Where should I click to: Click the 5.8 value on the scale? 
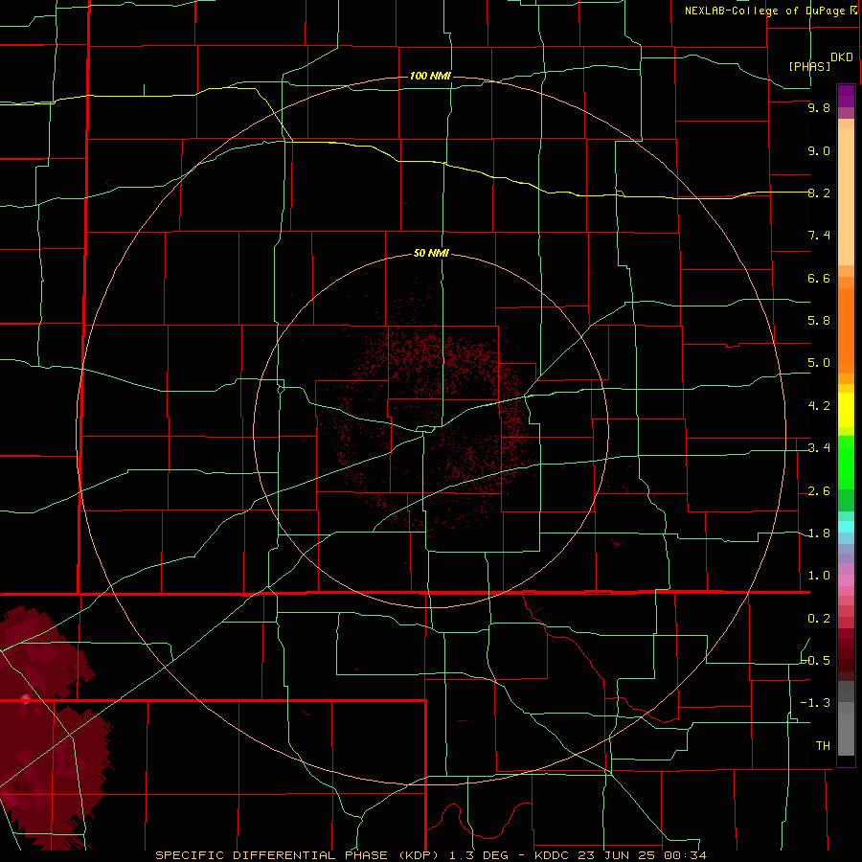coord(819,321)
